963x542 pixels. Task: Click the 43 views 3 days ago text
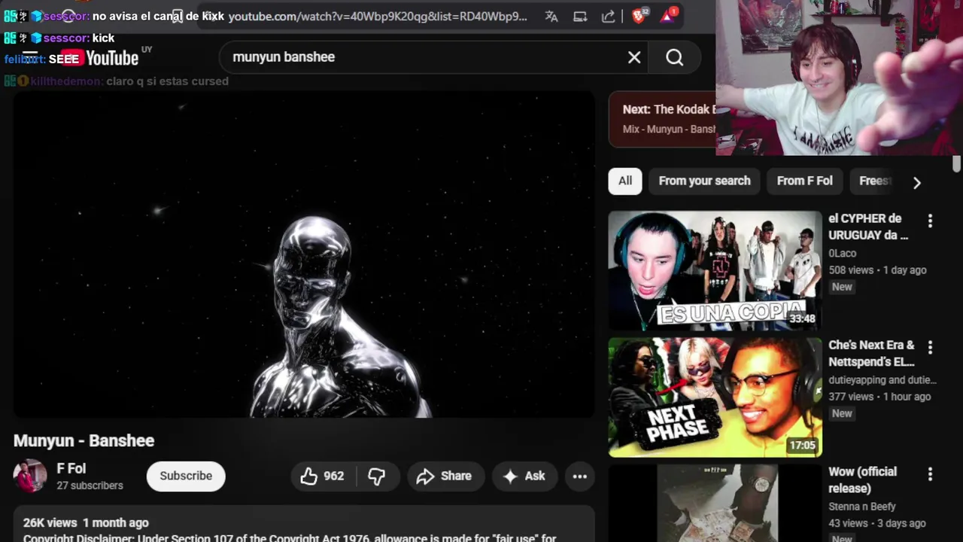876,522
